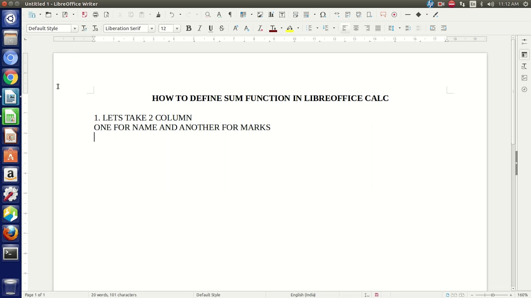The image size is (531, 298).
Task: Open Insert Table dropdown arrow
Action: click(x=251, y=14)
